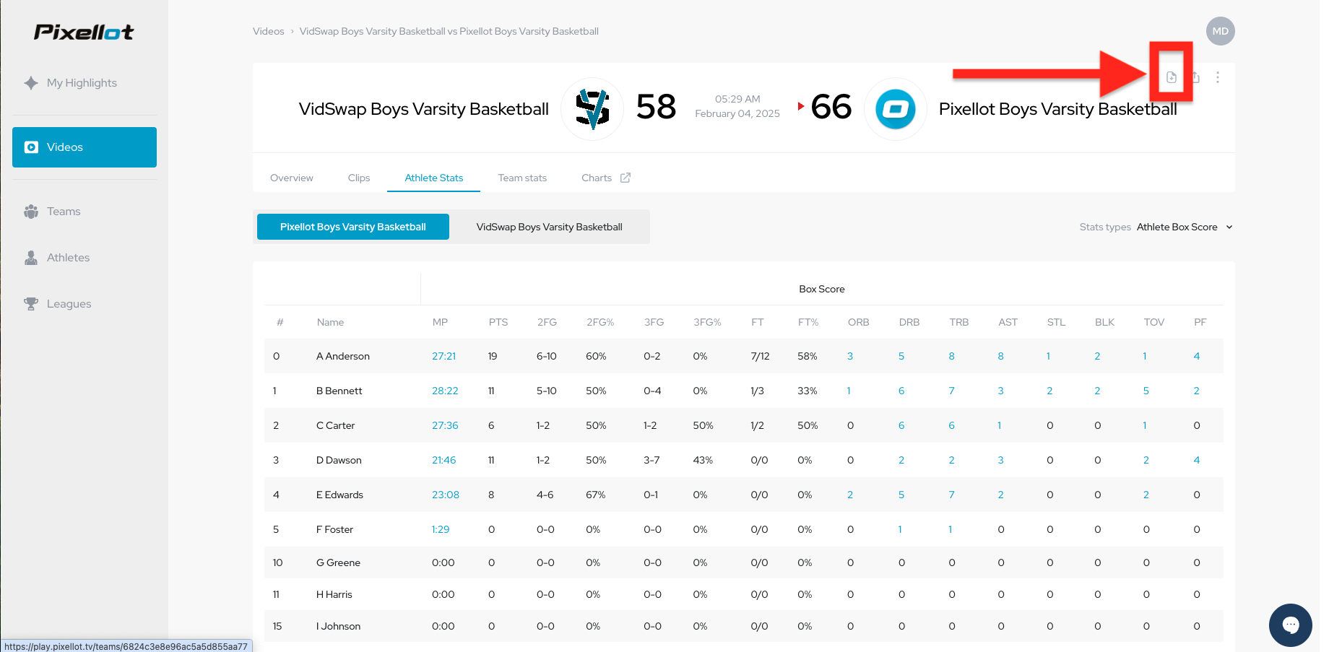
Task: Click Pixellot Boys Varsity Basketball title in header
Action: coord(1058,109)
